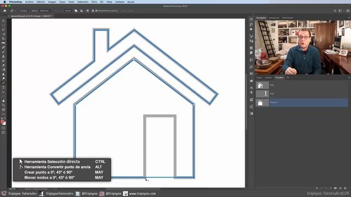This screenshot has height=197, width=351.
Task: Select the Hand tool
Action: click(x=3, y=101)
